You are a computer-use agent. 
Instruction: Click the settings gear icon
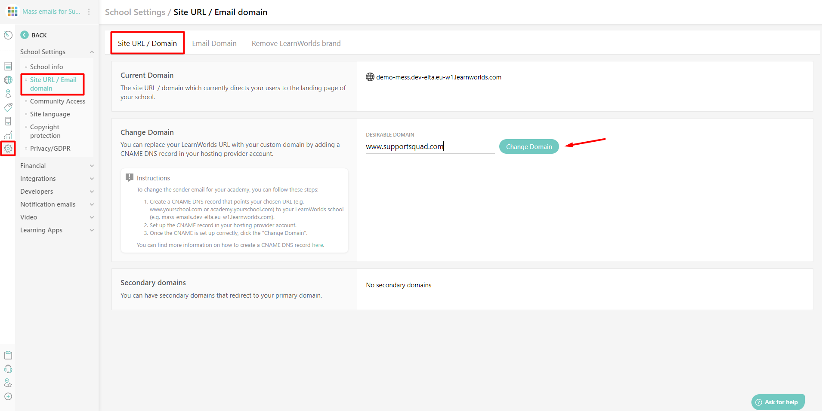[x=8, y=149]
